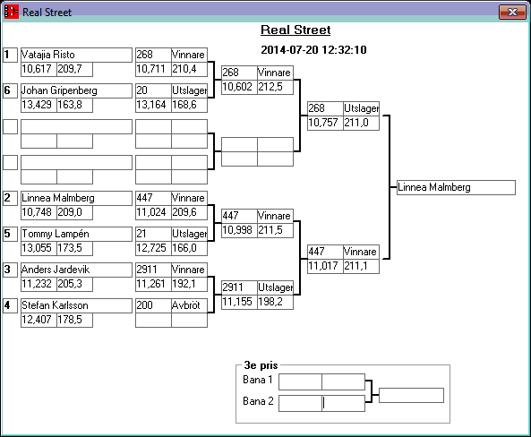Click the Tommy Lampén name field
The height and width of the screenshot is (437, 531).
coord(76,234)
